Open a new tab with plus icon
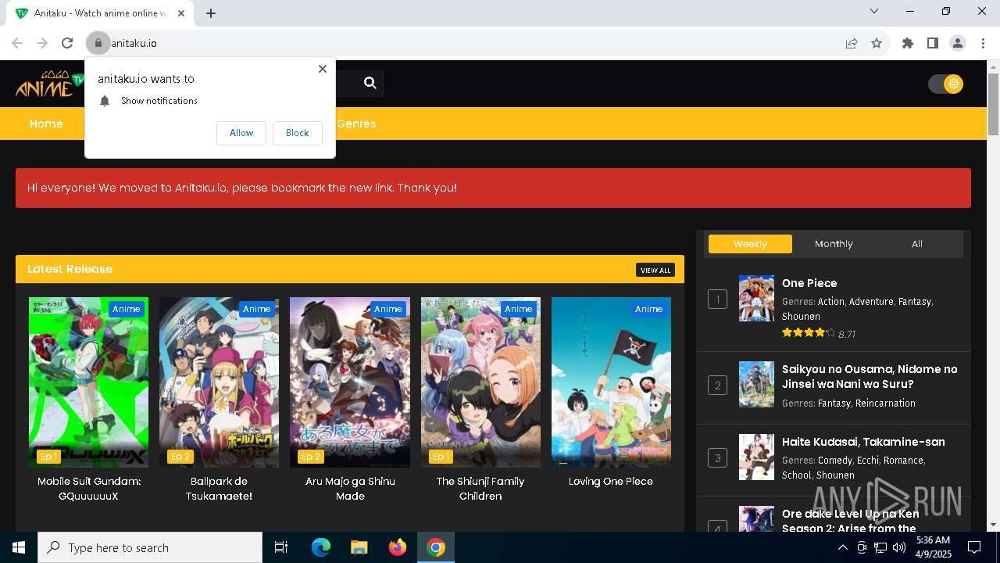The height and width of the screenshot is (563, 1000). tap(211, 13)
